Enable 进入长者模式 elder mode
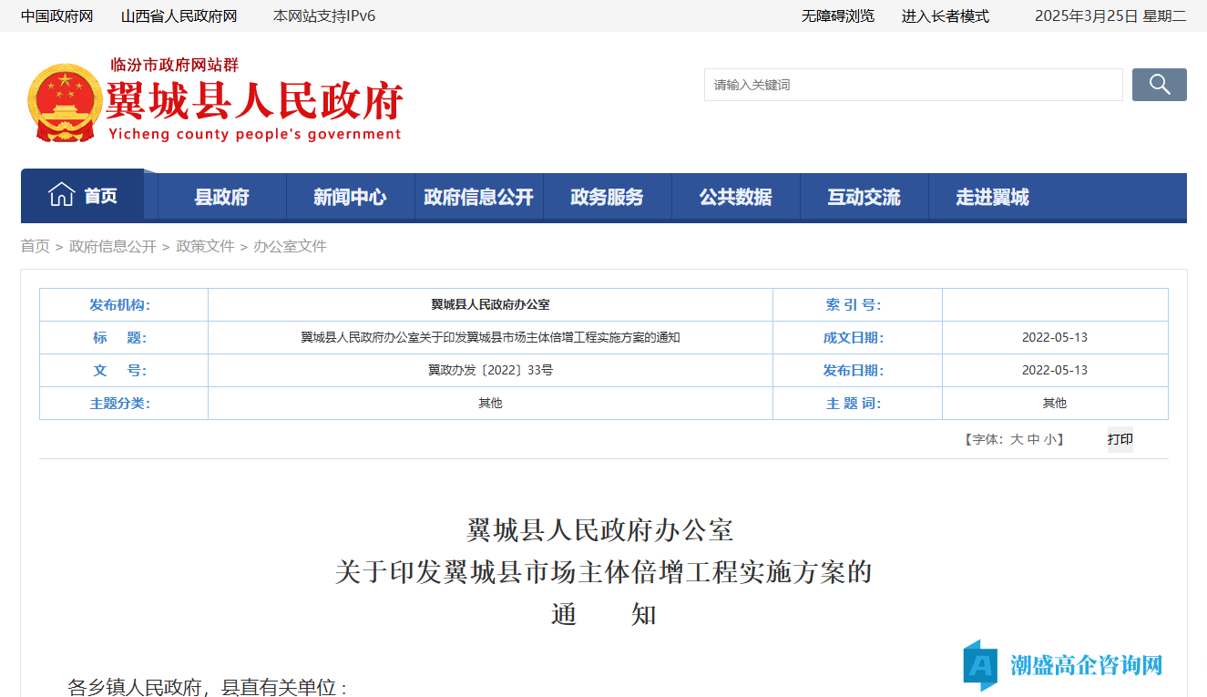 945,15
